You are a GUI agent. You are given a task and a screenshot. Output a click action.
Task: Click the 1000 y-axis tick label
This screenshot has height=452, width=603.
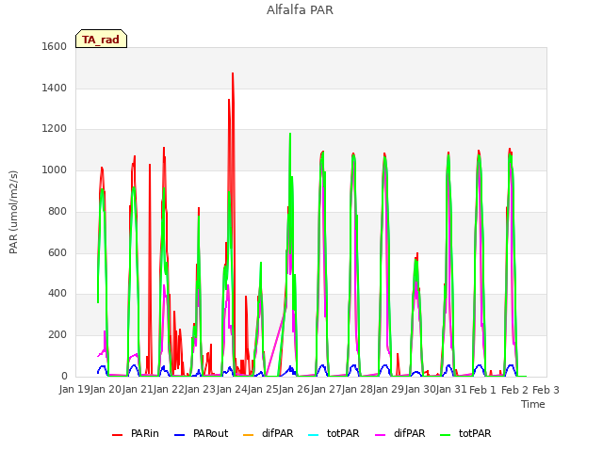(55, 169)
